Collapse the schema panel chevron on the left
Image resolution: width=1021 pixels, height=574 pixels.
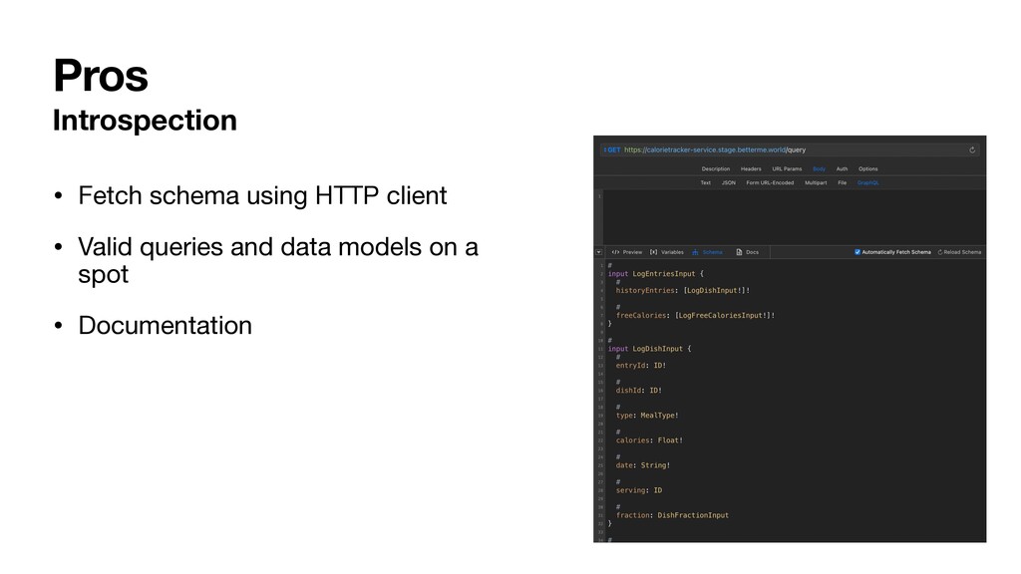point(598,251)
